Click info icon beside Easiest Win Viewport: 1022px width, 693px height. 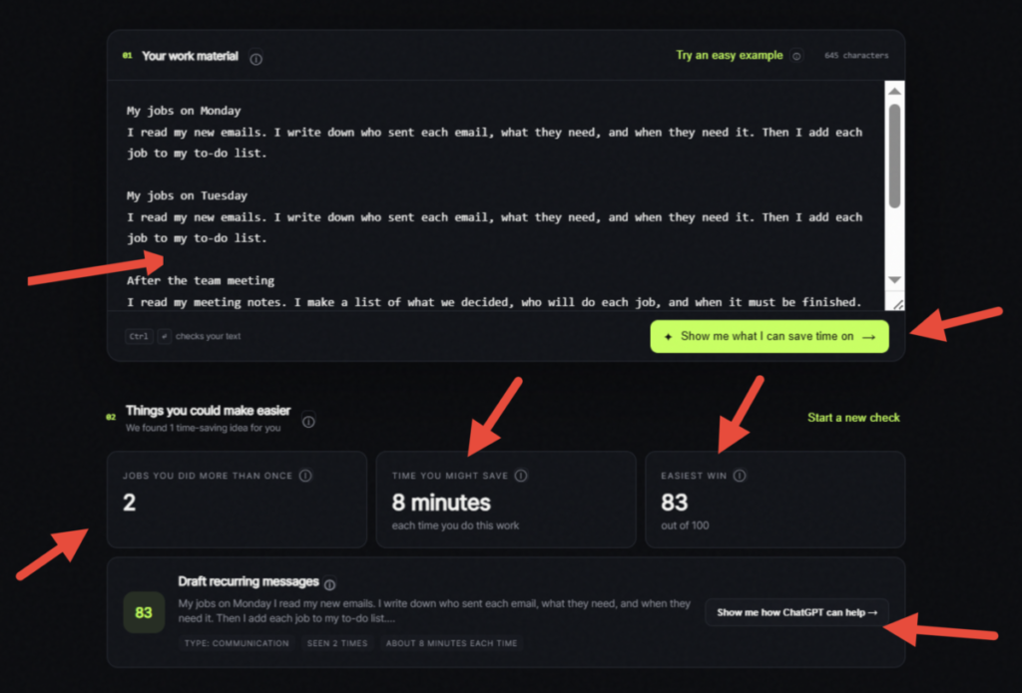(740, 476)
